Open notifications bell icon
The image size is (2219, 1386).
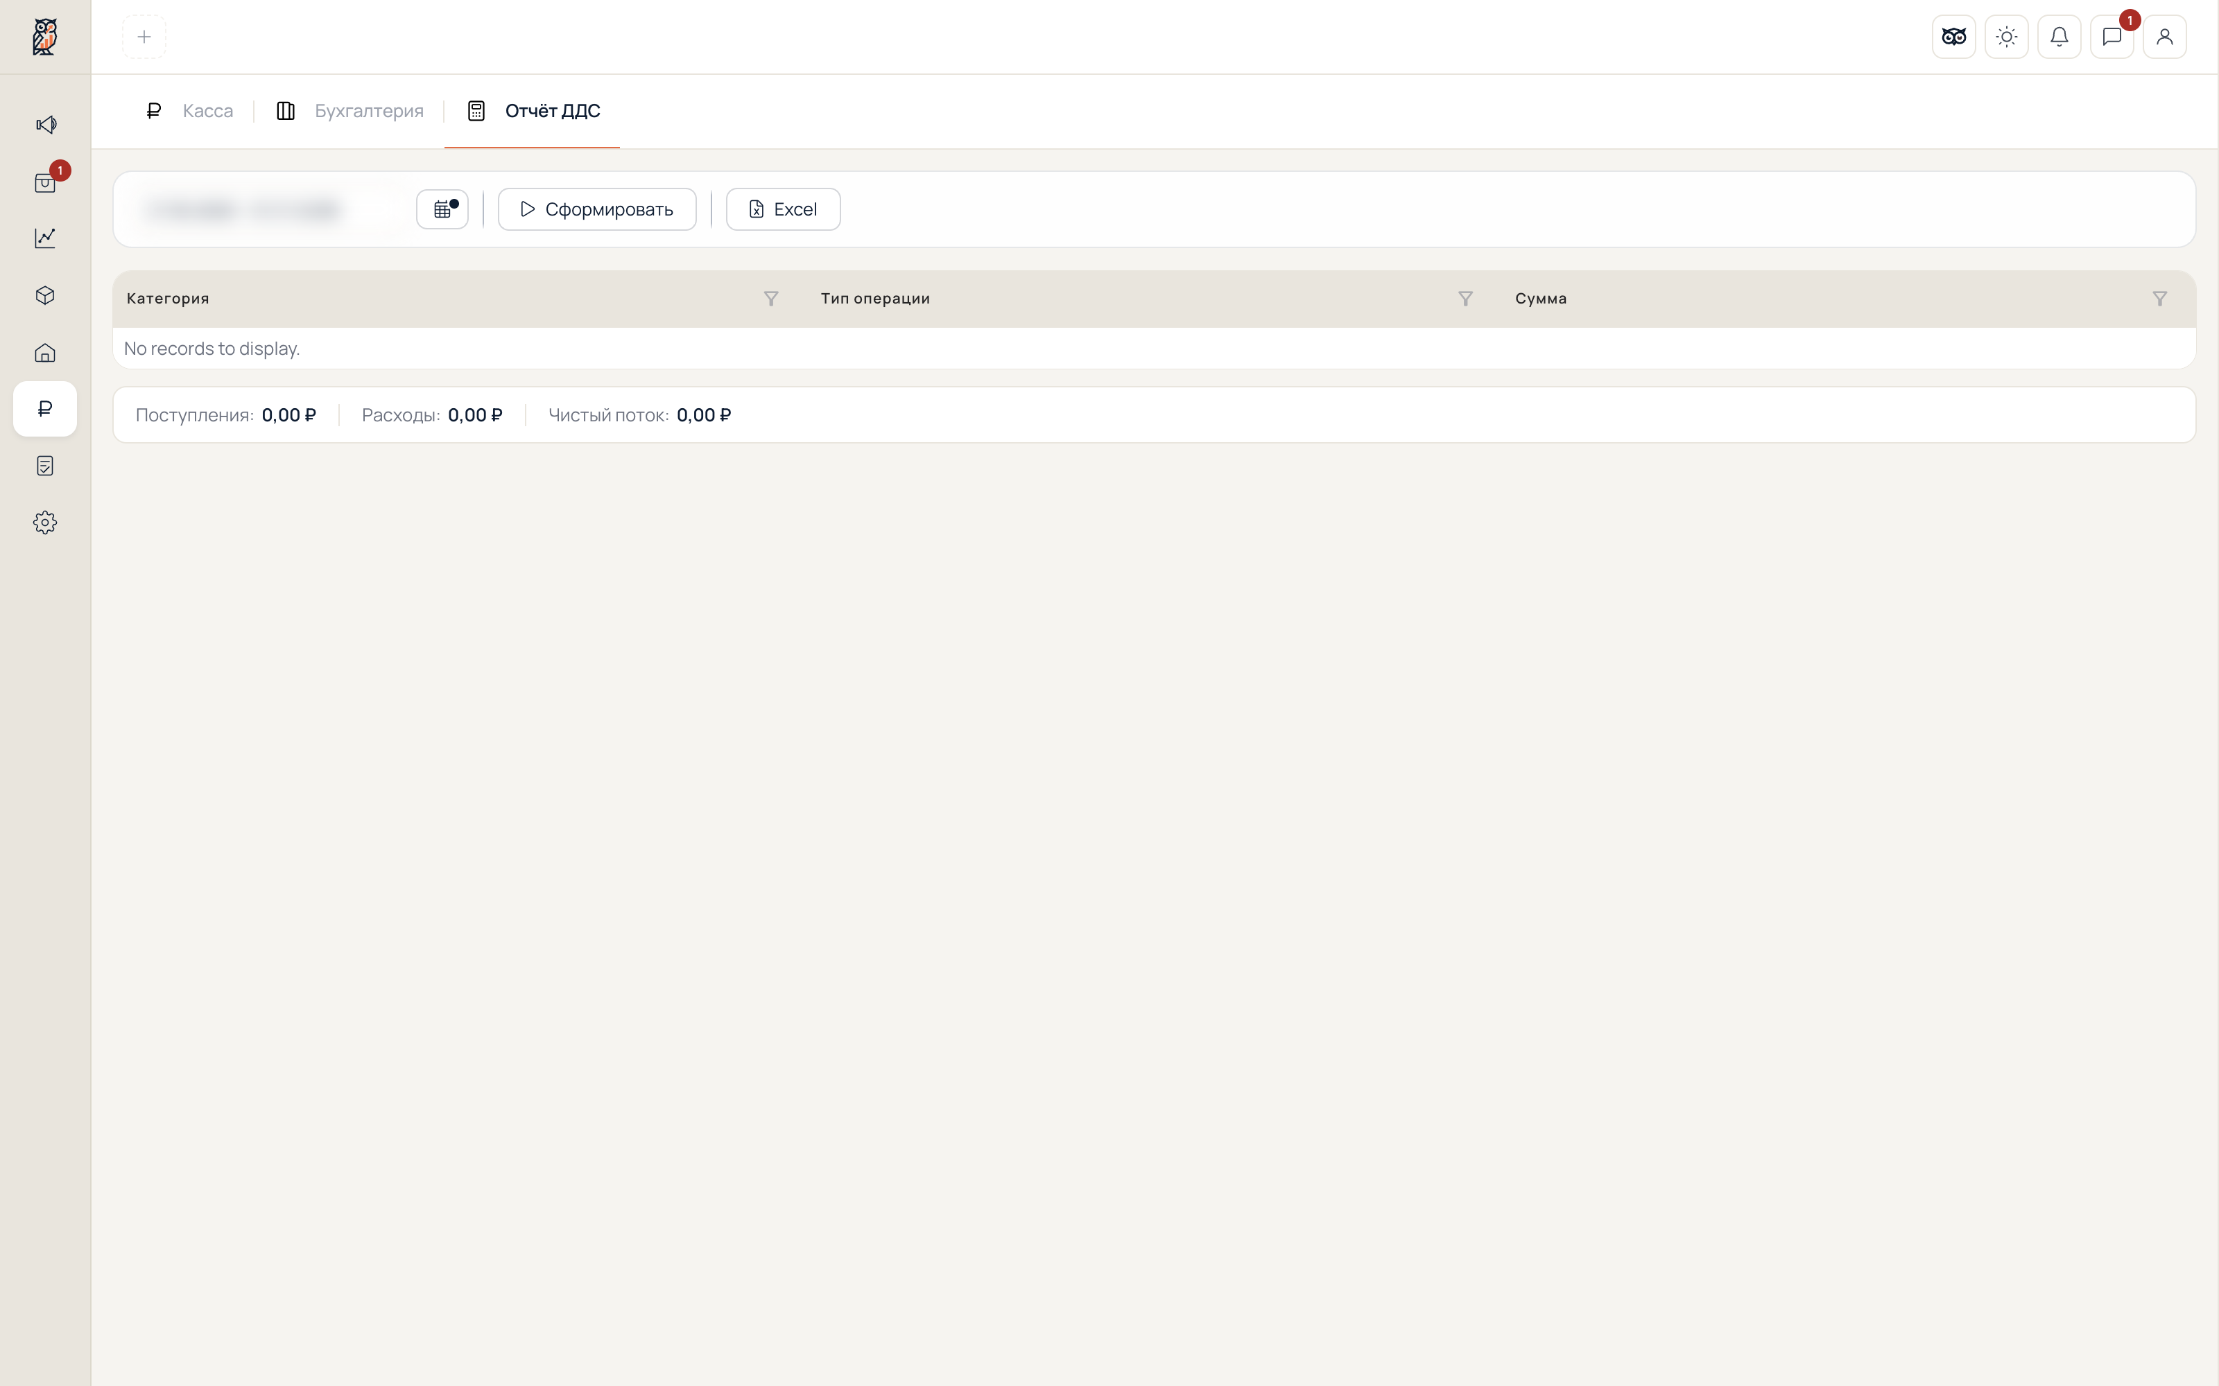click(x=2060, y=37)
